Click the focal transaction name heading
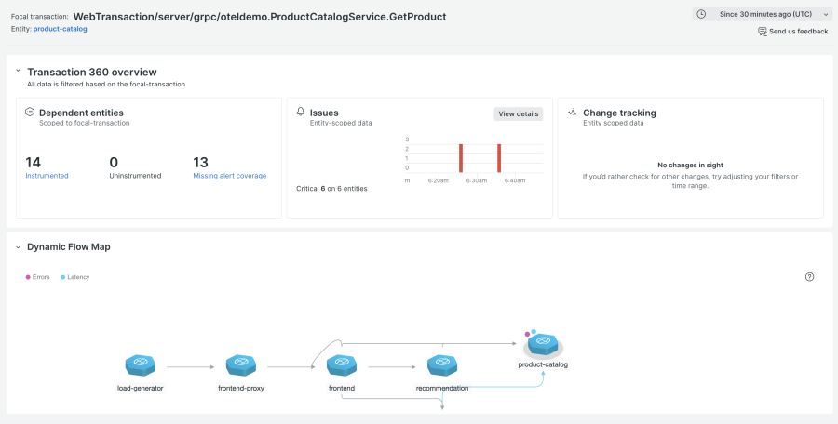Screen dimensions: 838x424 point(260,17)
